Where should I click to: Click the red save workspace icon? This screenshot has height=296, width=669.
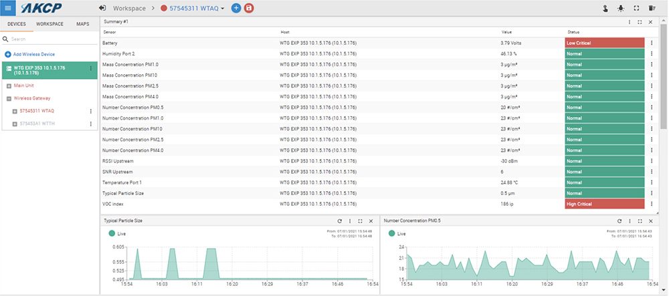coord(250,8)
